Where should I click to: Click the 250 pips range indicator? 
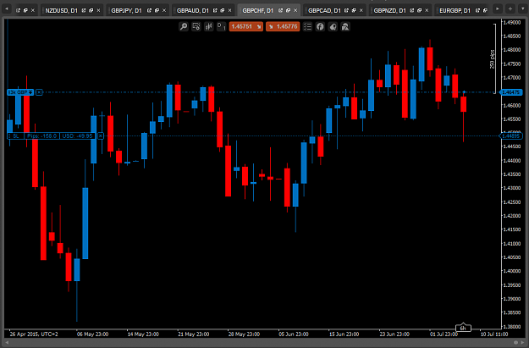(x=493, y=59)
